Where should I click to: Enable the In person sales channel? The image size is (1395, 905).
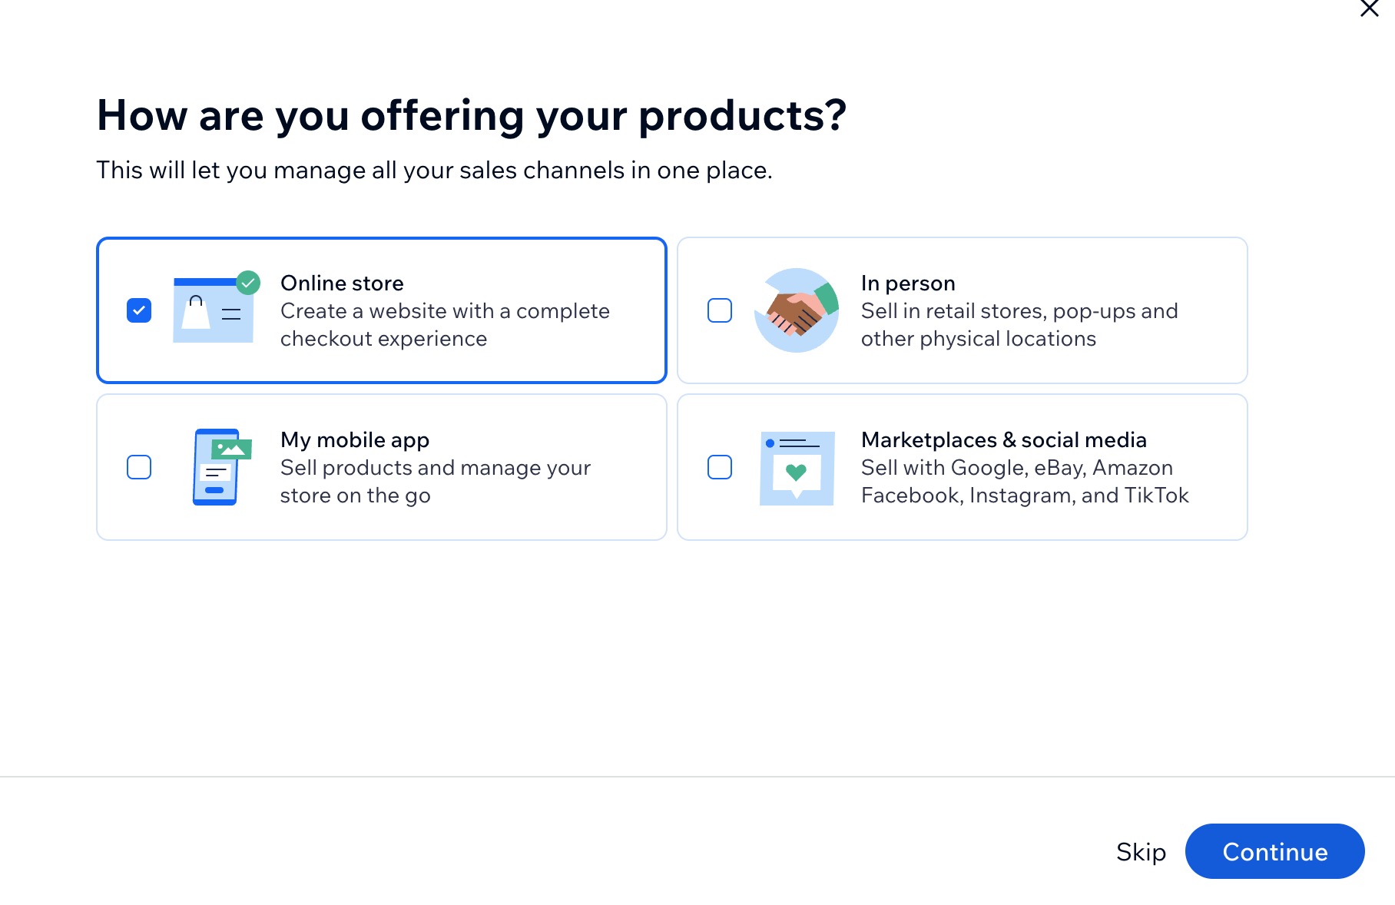pyautogui.click(x=719, y=310)
